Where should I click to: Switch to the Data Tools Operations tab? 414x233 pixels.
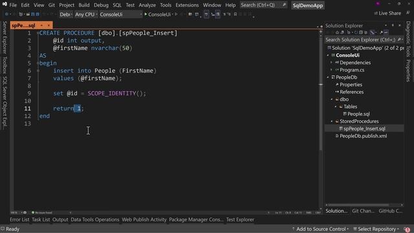click(x=95, y=219)
